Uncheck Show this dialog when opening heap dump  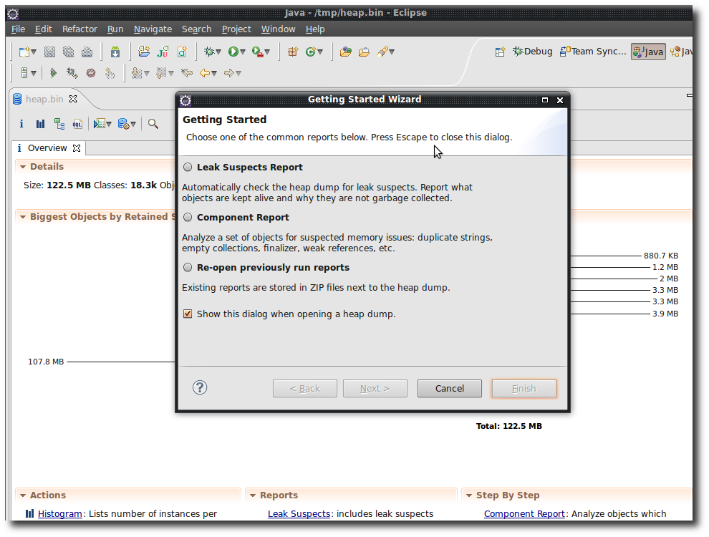[188, 314]
